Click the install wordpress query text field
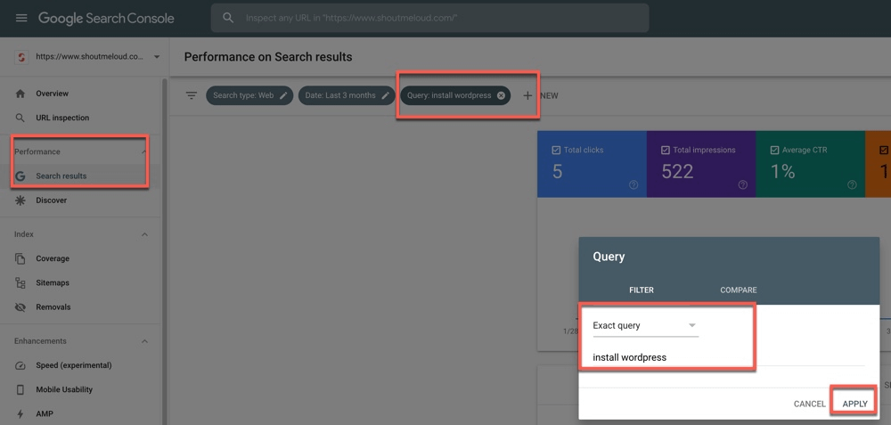Image resolution: width=891 pixels, height=425 pixels. tap(729, 357)
